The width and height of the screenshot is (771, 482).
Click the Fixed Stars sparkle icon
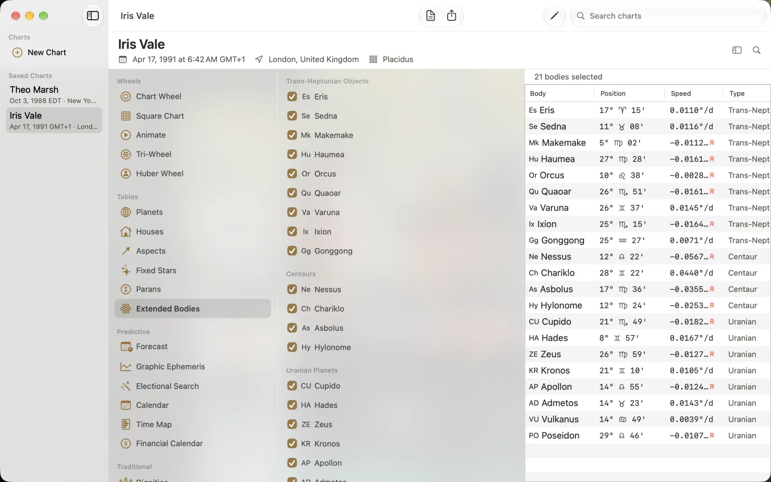[126, 270]
